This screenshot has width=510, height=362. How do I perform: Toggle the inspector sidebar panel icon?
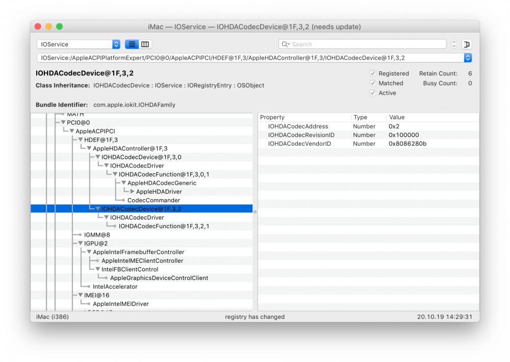tap(467, 44)
